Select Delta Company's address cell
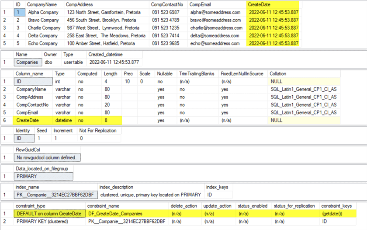The image size is (367, 230). click(106, 36)
